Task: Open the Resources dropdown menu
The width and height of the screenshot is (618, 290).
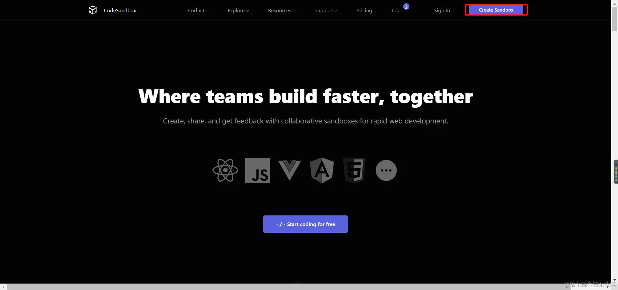Action: click(282, 10)
